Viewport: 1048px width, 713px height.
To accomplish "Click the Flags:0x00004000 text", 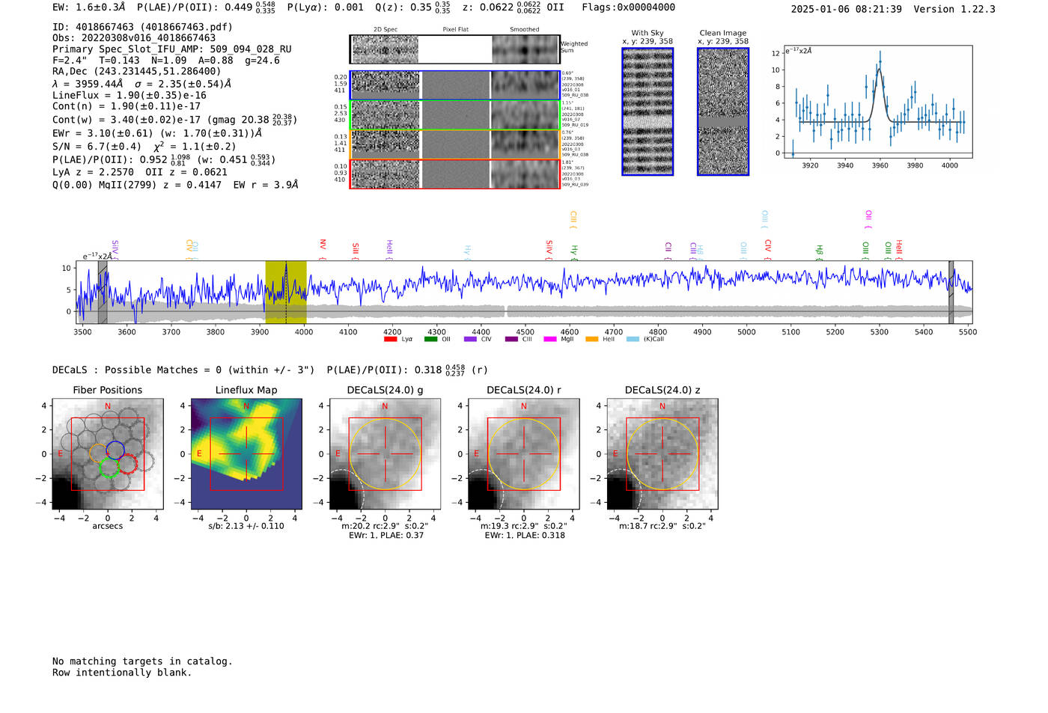I will pos(629,7).
